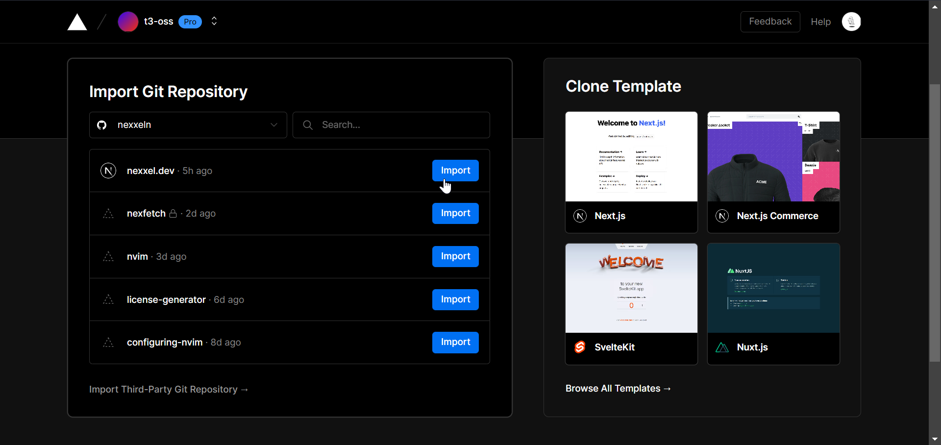Expand the nexxeln account dropdown

pos(273,125)
